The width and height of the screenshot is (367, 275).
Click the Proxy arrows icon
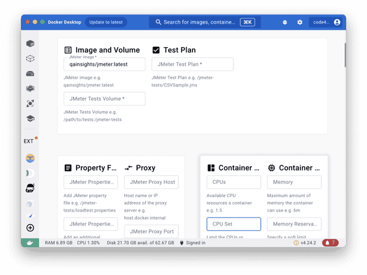click(129, 168)
